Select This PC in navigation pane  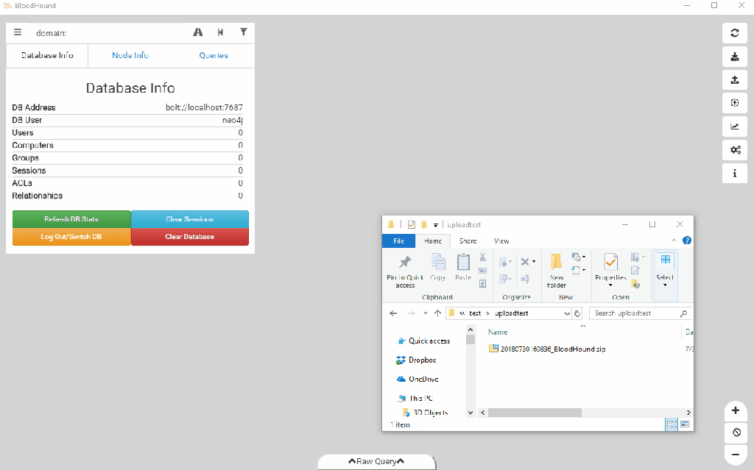point(415,399)
